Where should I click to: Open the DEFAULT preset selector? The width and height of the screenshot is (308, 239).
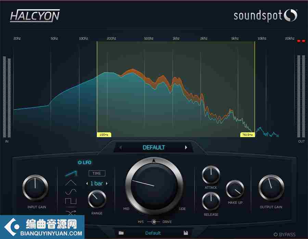(154, 147)
